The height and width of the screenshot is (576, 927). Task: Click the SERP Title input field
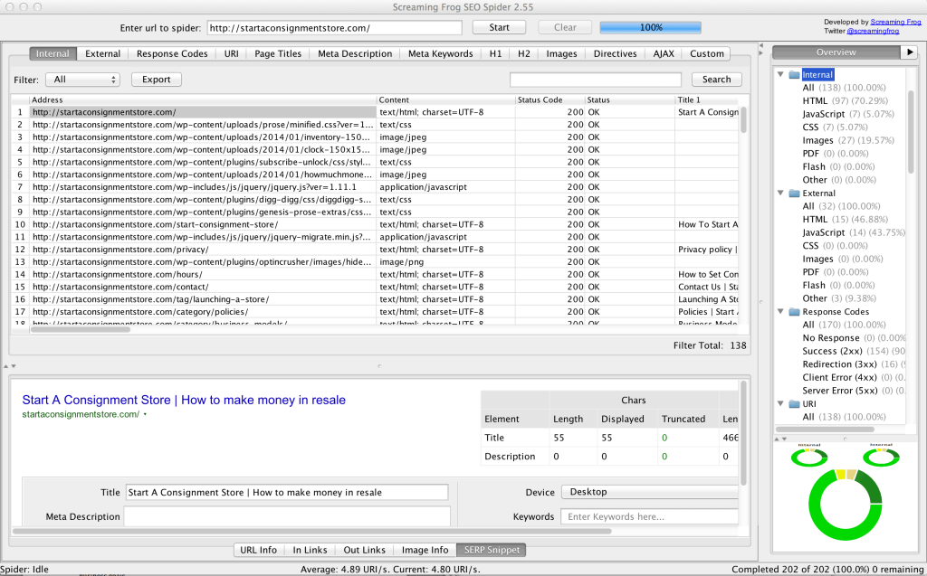pos(287,493)
